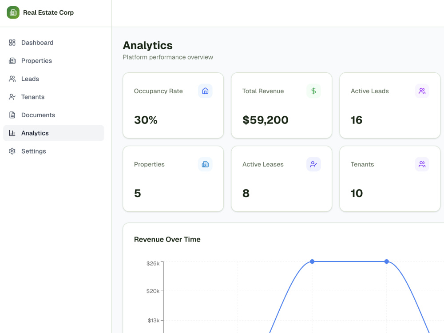
Task: Click the second peak data point on chart
Action: tap(387, 262)
